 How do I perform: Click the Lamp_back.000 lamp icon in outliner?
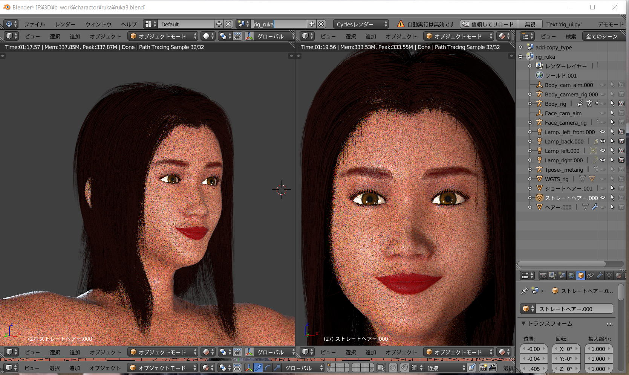[x=539, y=141]
